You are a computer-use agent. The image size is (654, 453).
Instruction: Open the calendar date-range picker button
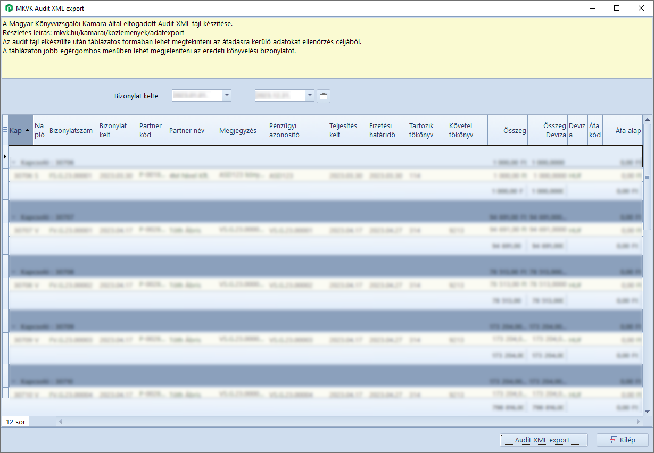point(324,96)
